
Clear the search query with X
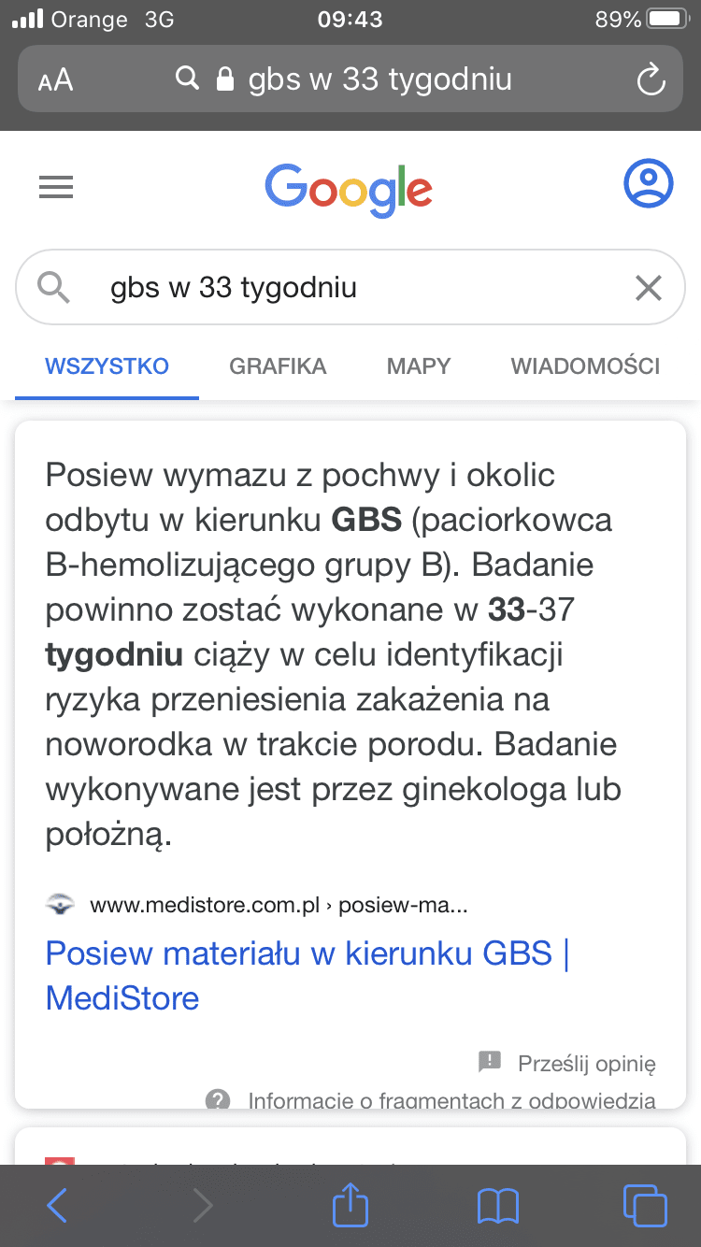[649, 288]
